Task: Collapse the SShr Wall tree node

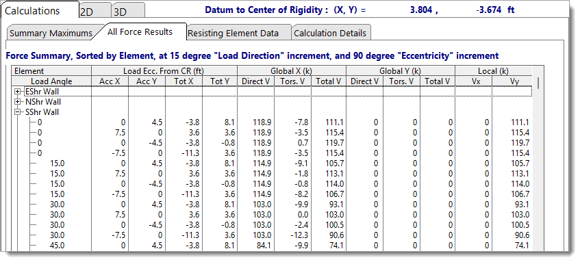Action: 17,112
